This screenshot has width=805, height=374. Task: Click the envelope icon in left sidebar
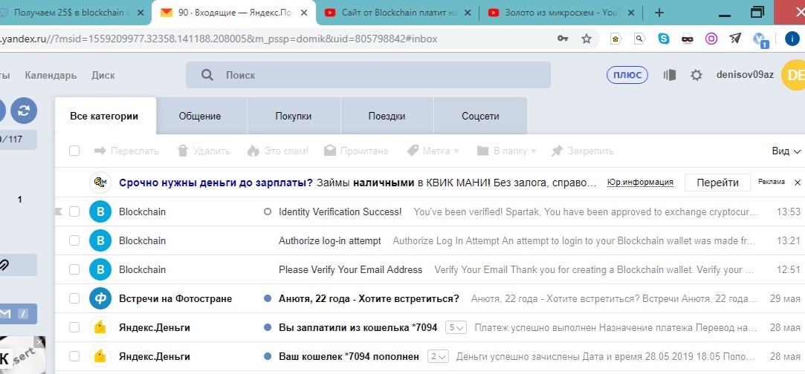(5, 314)
